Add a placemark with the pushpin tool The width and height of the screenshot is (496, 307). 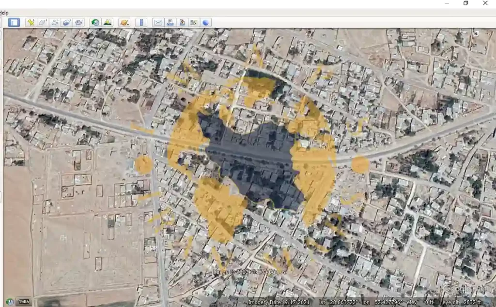pos(31,22)
